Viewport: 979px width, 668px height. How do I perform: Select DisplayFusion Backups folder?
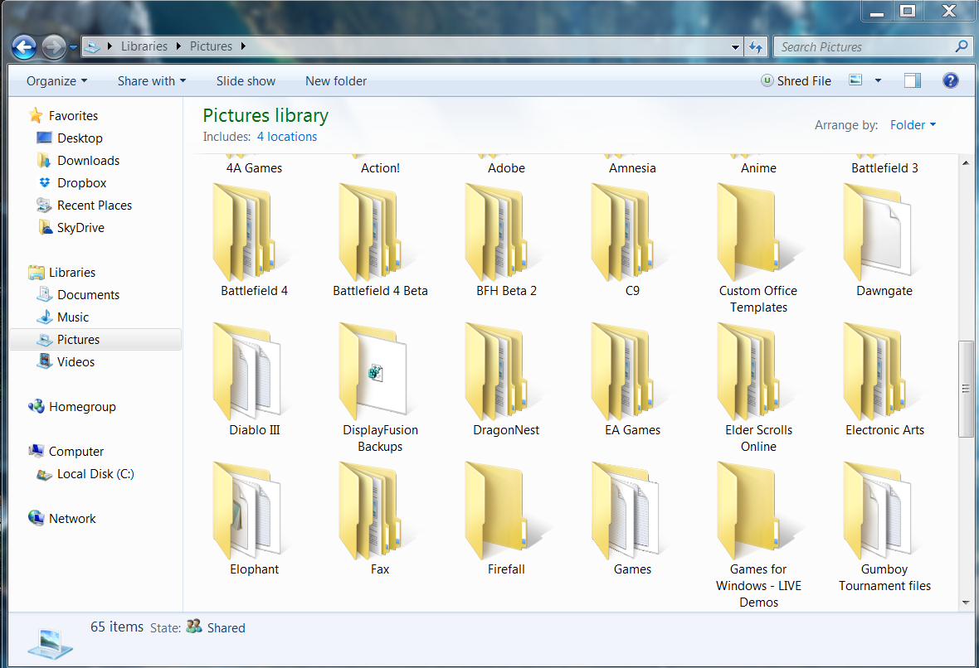pos(380,387)
